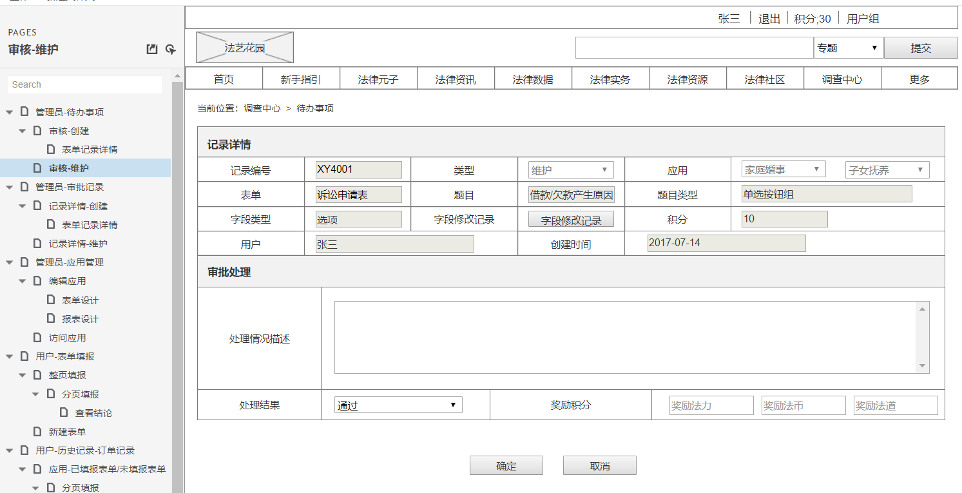Collapse the 管理员-审批记录 tree node
962x493 pixels.
pyautogui.click(x=9, y=187)
